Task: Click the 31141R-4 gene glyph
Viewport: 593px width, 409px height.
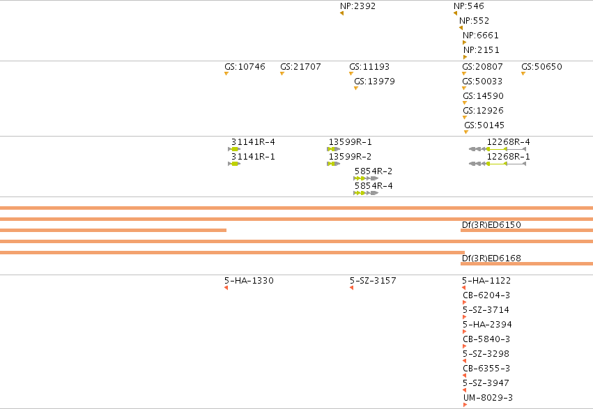Action: 234,149
